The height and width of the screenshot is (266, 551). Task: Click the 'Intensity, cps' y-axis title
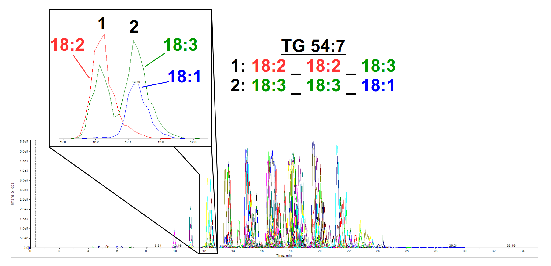13,194
